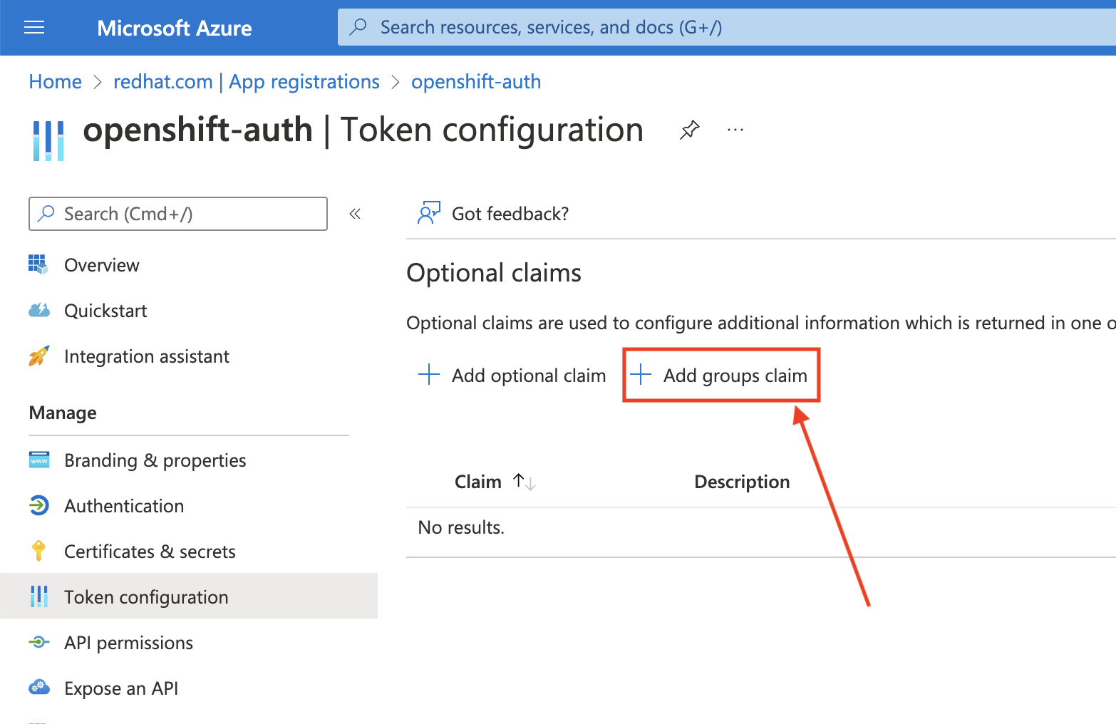Click the Add groups claim button

pos(721,376)
